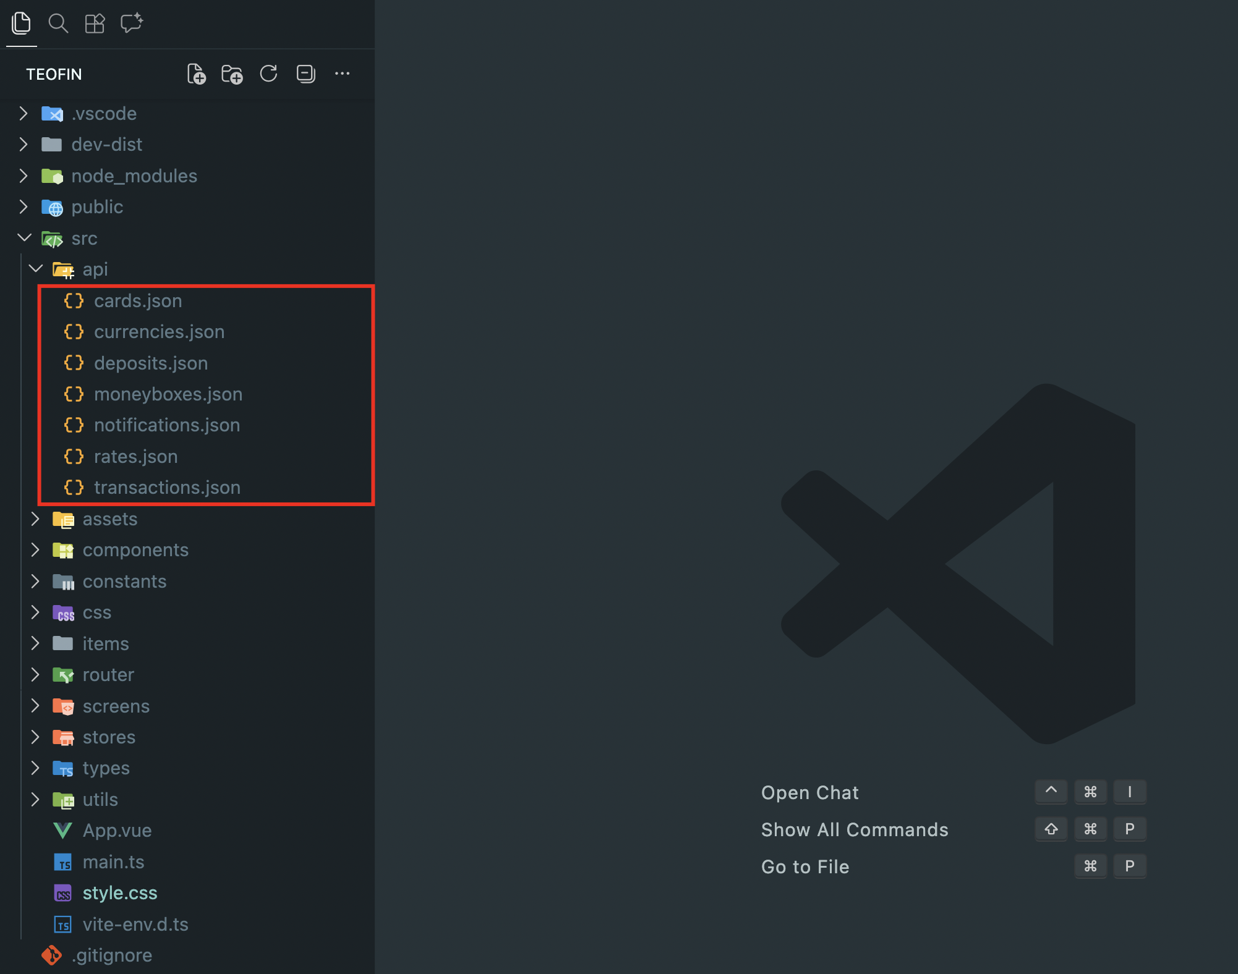Image resolution: width=1238 pixels, height=974 pixels.
Task: Open the Chat sparkle icon
Action: 131,23
